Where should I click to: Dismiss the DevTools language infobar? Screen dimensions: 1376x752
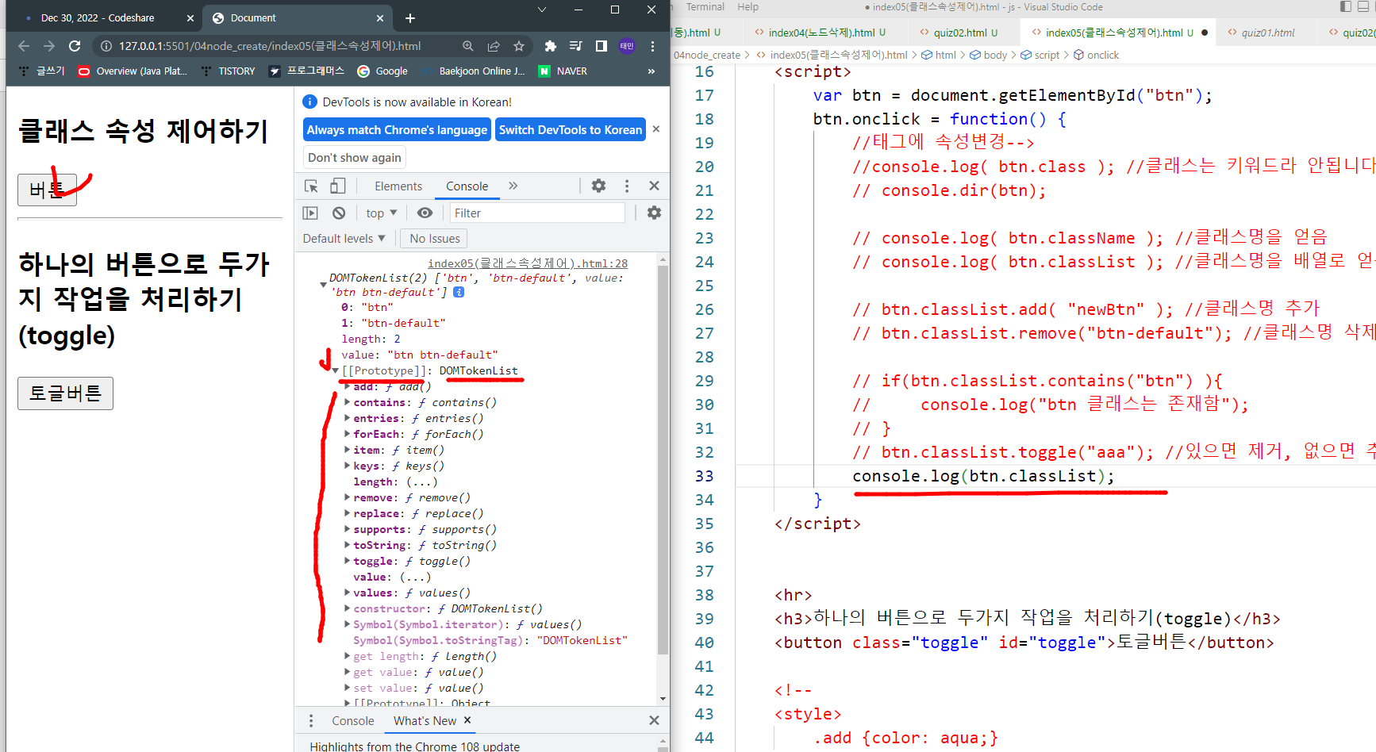click(656, 129)
